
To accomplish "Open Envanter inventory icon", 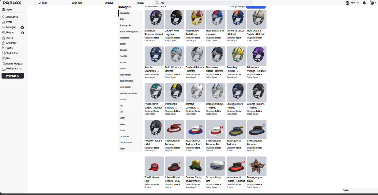I will (x=4, y=43).
